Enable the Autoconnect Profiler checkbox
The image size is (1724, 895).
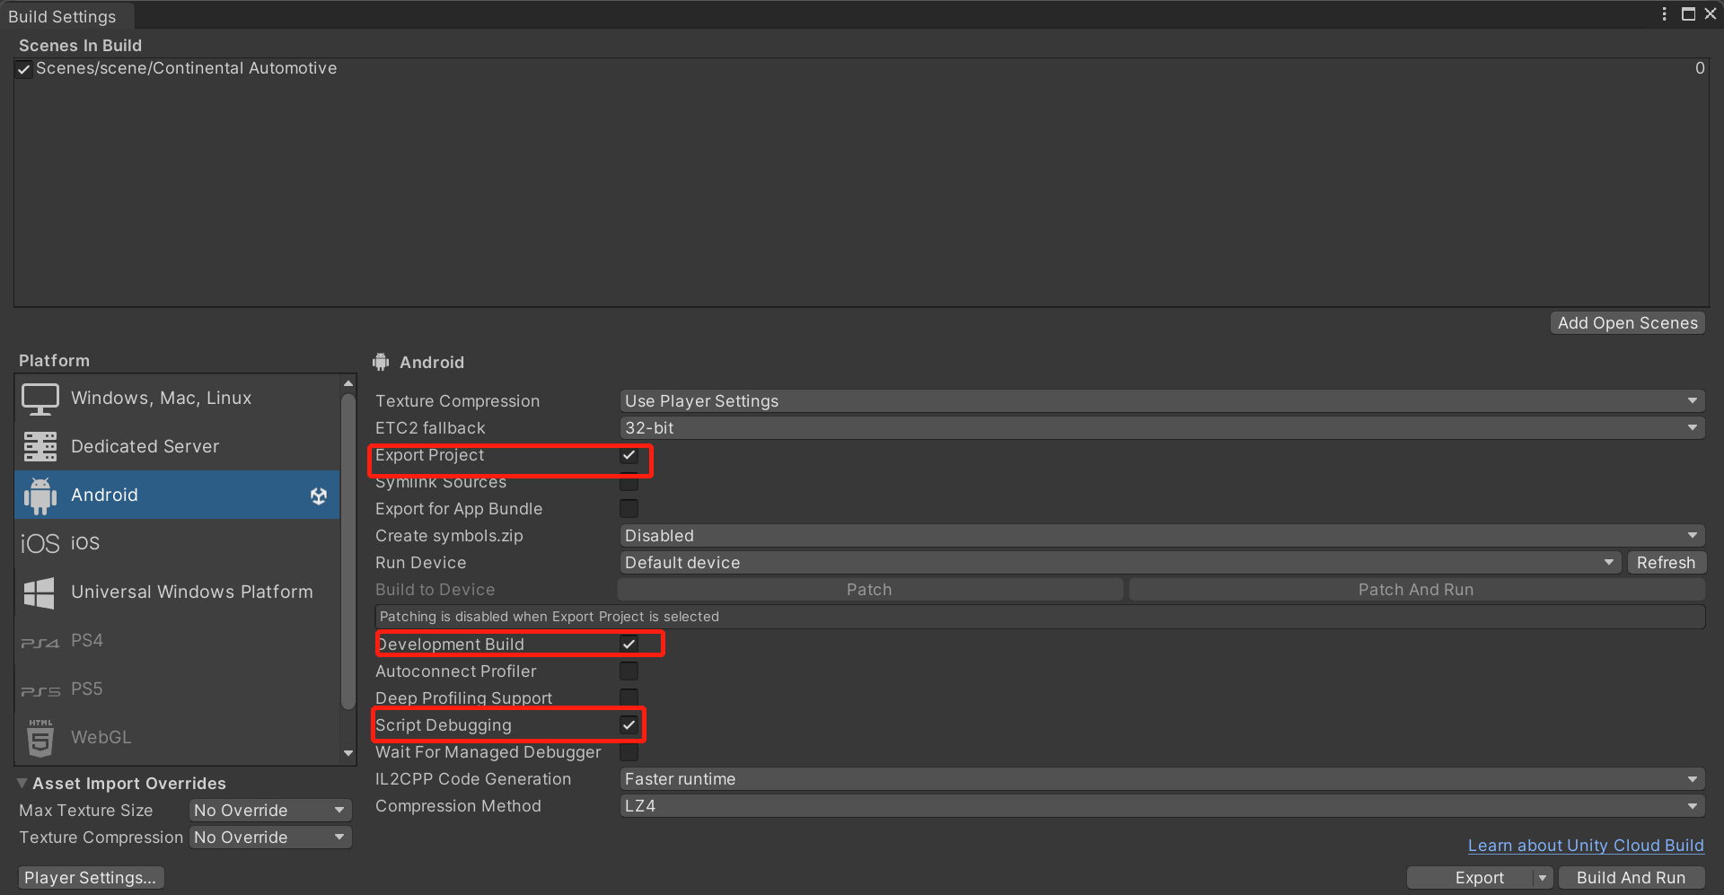pos(629,671)
